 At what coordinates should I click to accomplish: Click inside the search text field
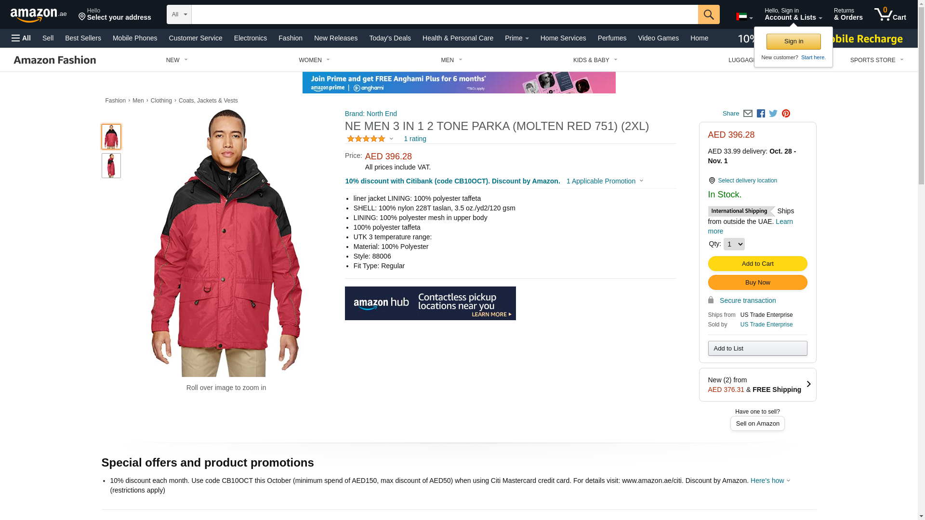445,14
